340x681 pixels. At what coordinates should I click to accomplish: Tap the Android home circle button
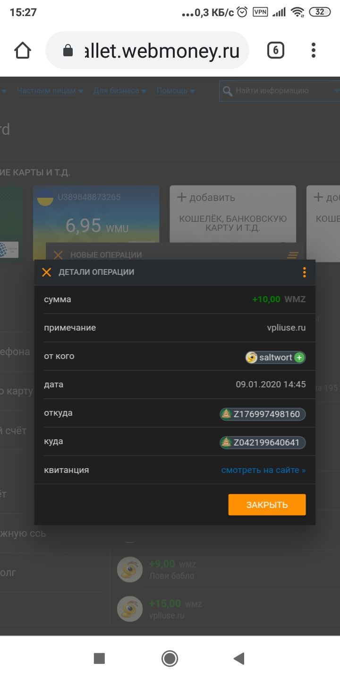coord(170,658)
